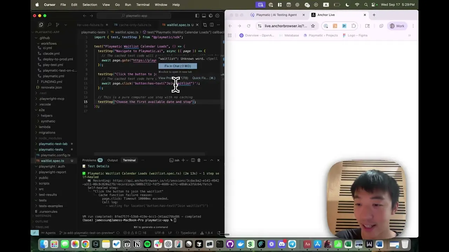This screenshot has height=252, width=449.
Task: Open editor more actions ellipsis
Action: (x=218, y=25)
